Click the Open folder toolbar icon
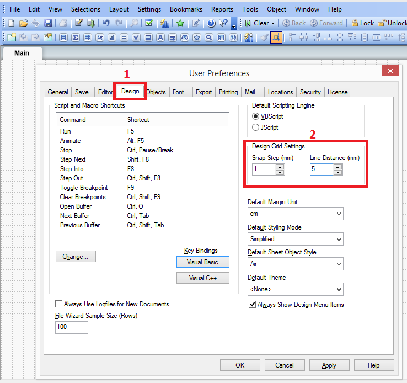407x383 pixels. coord(23,23)
